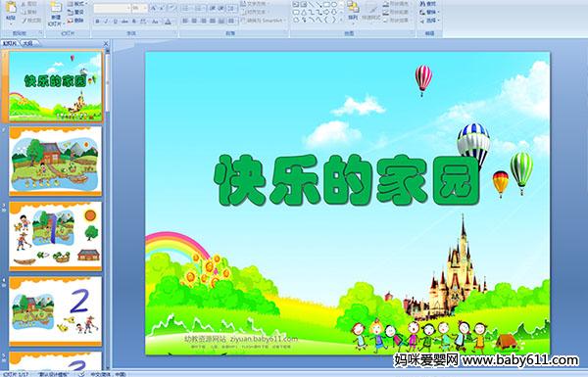588x377 pixels.
Task: Click the delete slide icon in the slides group
Action: (x=71, y=21)
